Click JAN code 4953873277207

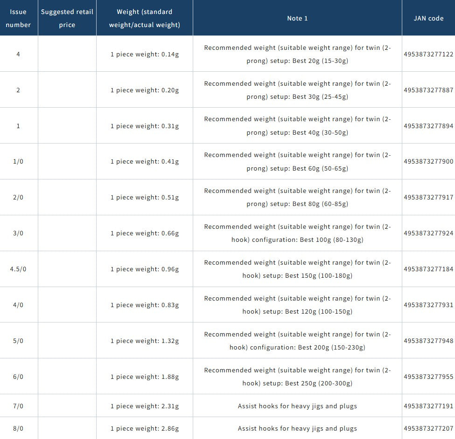click(x=428, y=429)
